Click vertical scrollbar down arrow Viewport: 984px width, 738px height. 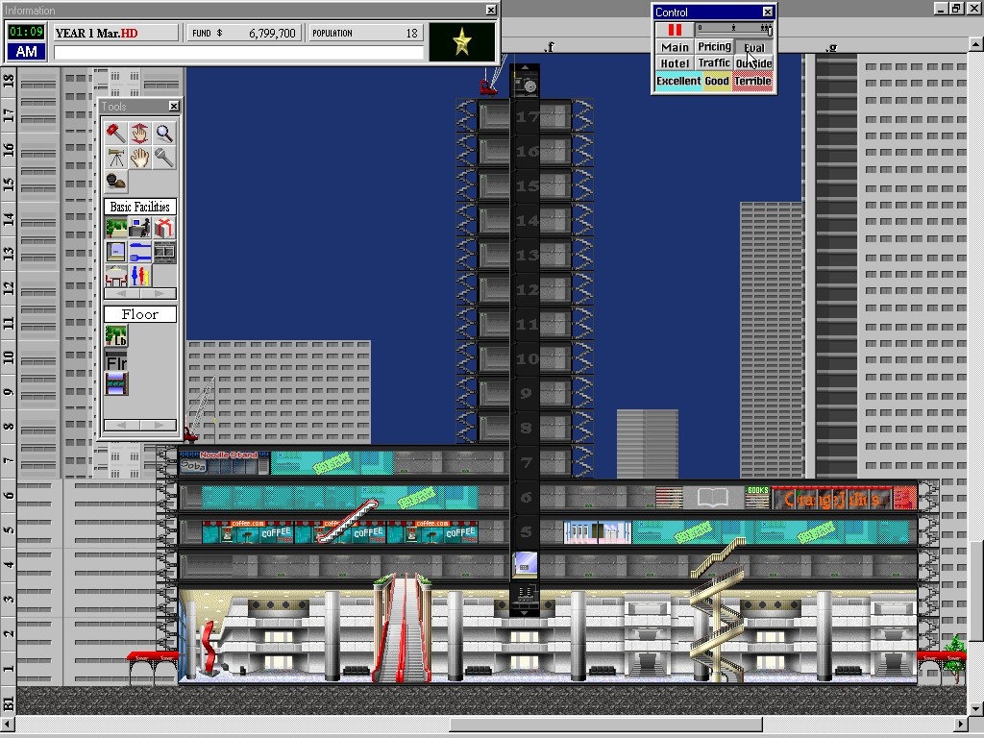point(976,708)
